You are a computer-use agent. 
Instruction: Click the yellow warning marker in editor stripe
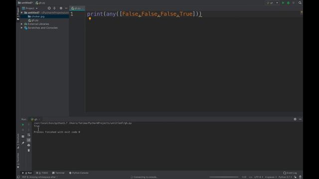302,12
